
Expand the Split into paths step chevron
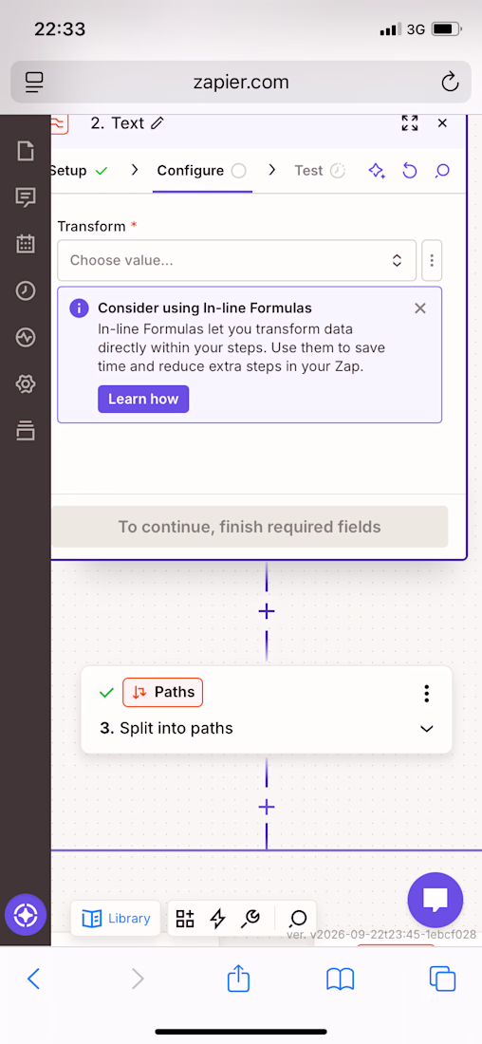(x=427, y=728)
